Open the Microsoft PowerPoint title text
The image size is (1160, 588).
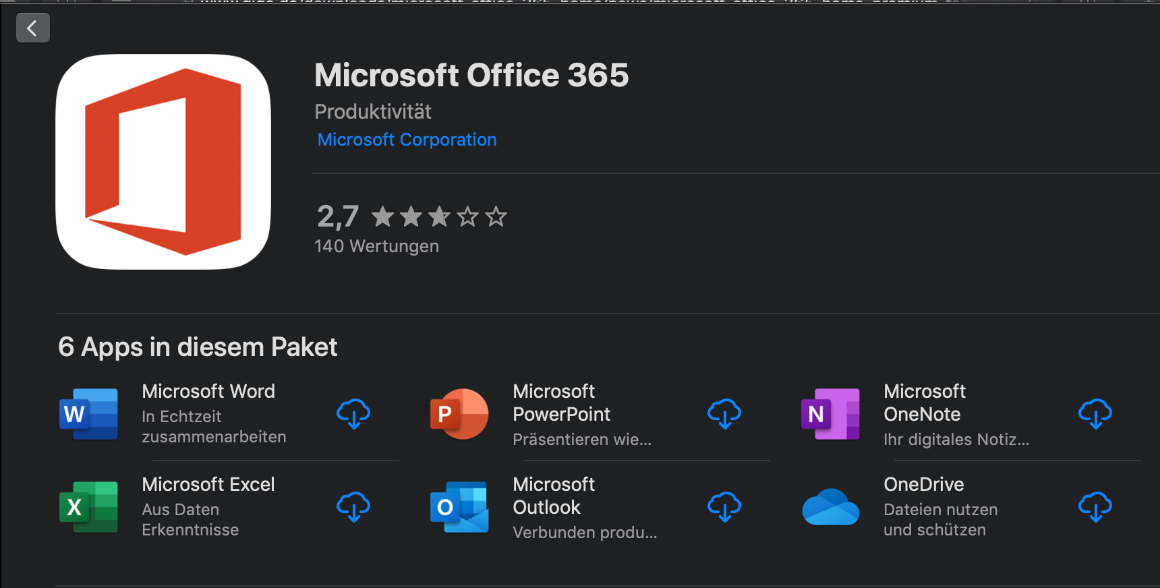561,403
